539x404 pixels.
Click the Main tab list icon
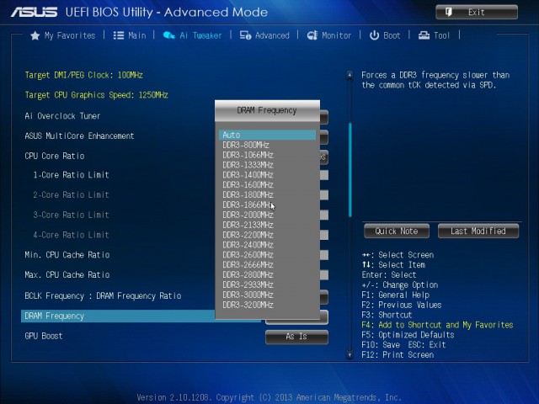point(119,35)
